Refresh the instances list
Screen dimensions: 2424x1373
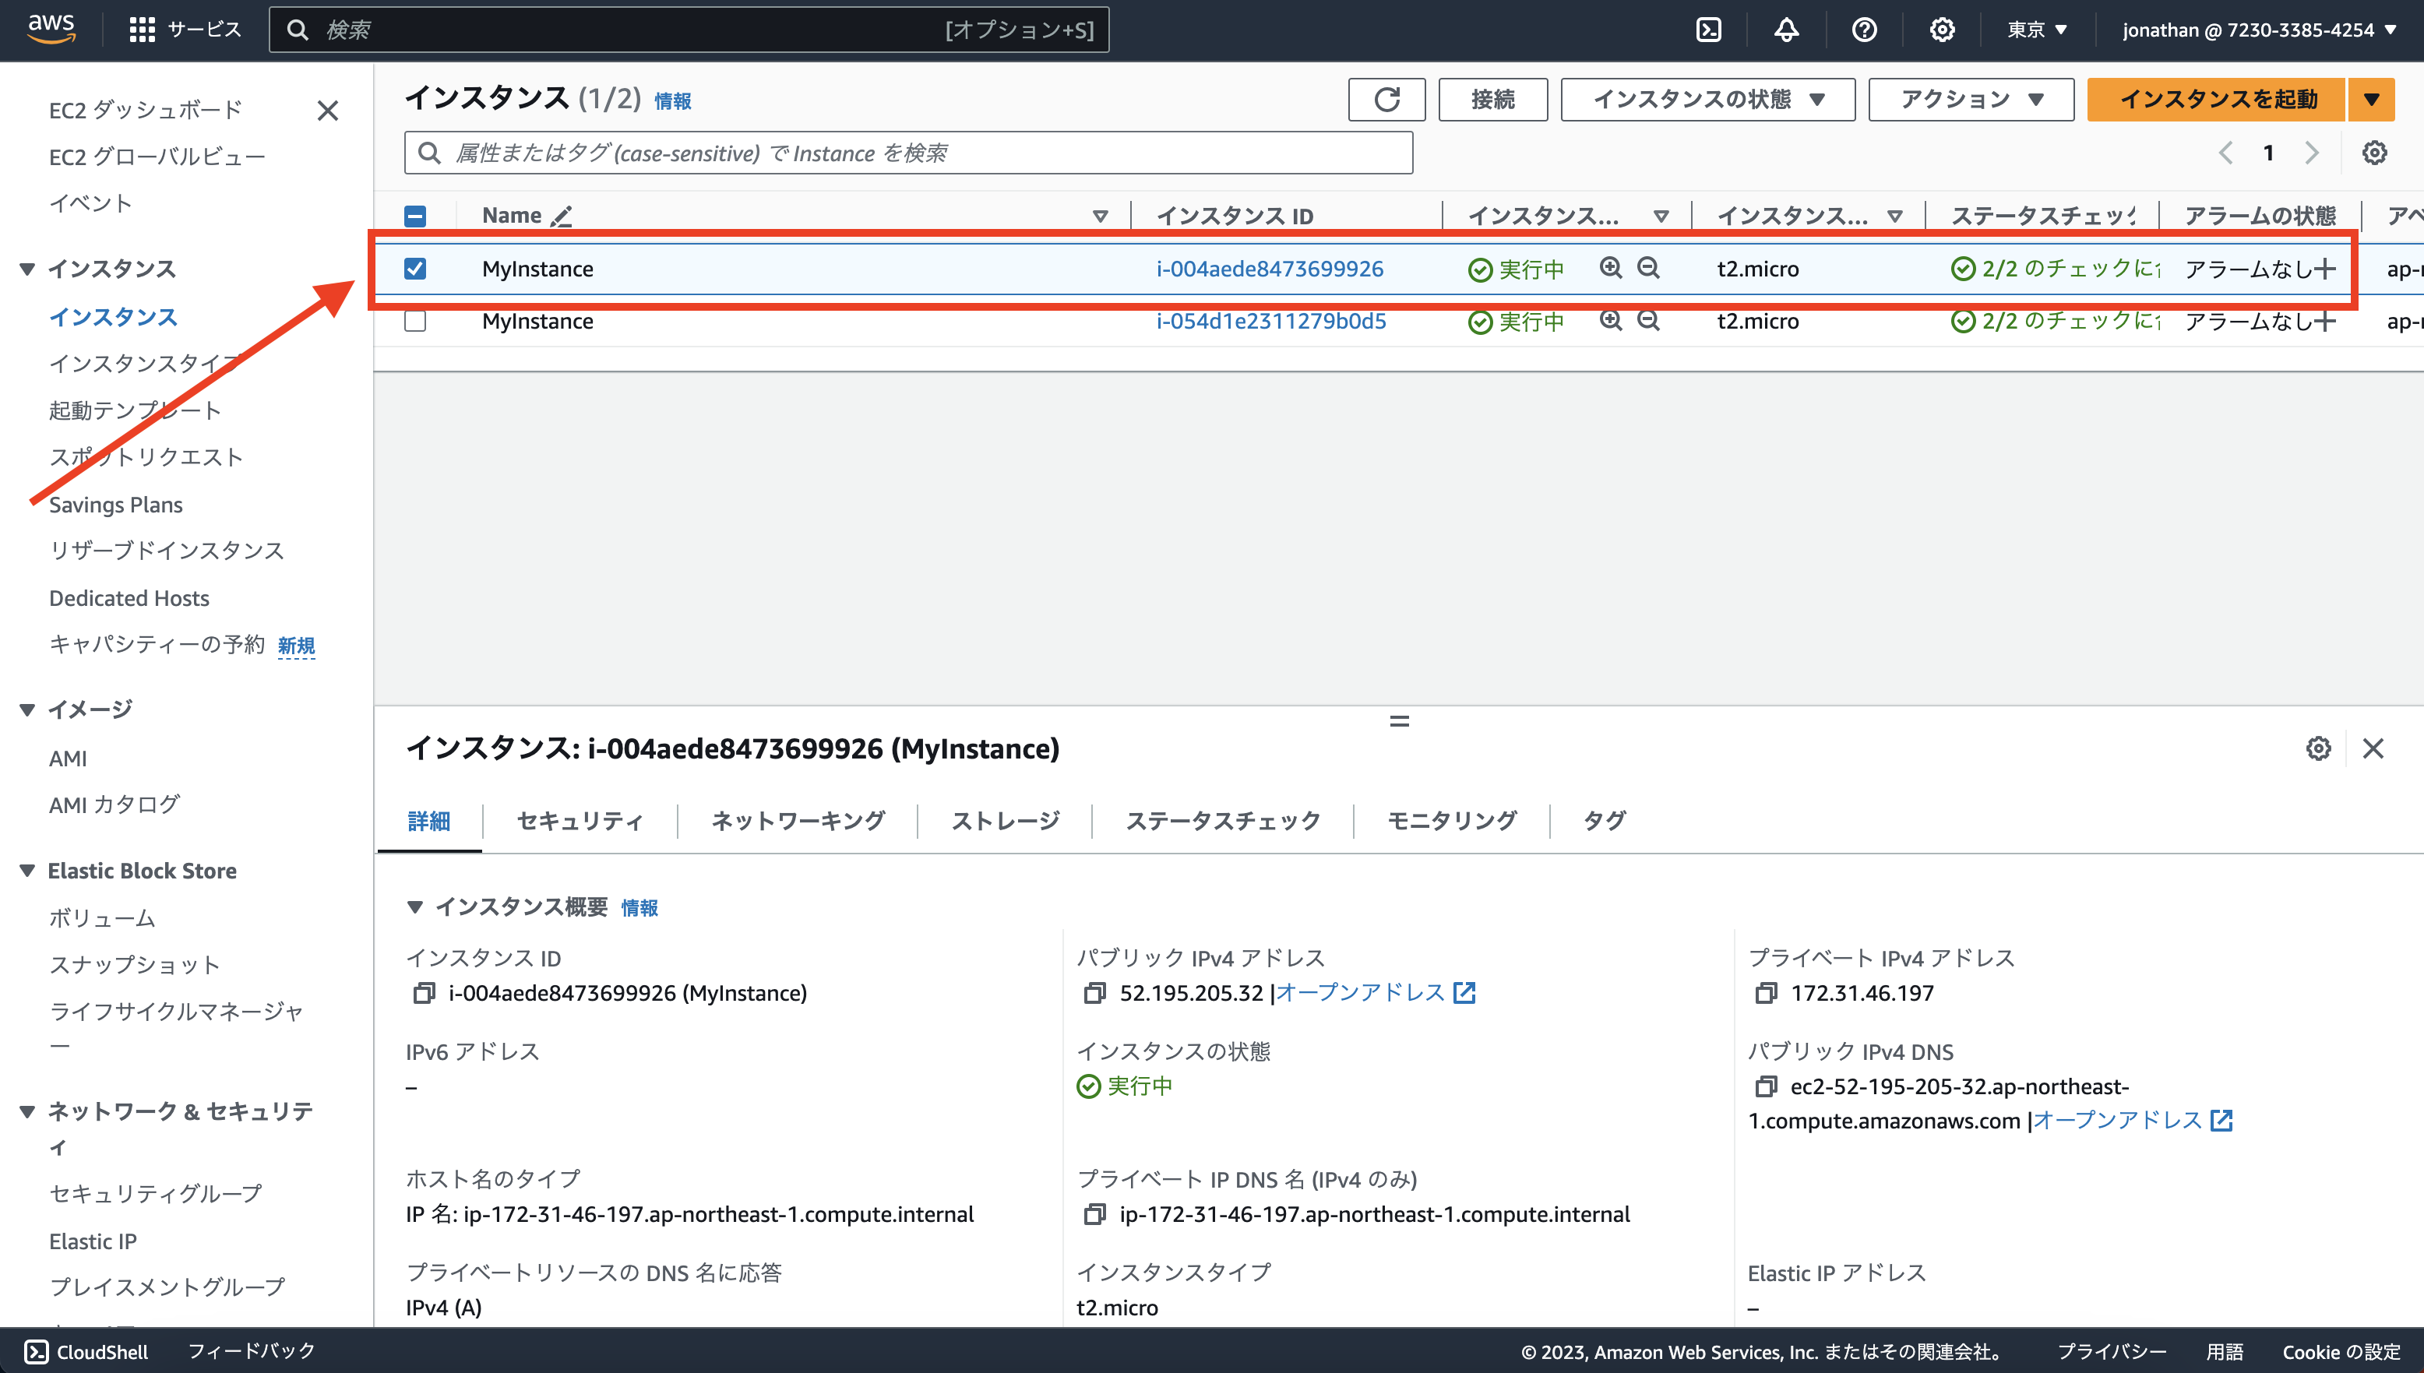click(x=1386, y=99)
